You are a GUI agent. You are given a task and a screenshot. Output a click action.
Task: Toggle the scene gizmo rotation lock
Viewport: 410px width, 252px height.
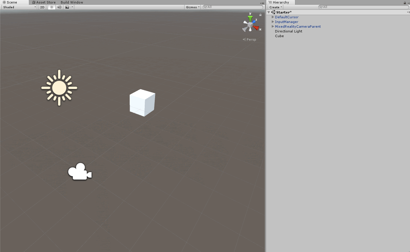(260, 14)
